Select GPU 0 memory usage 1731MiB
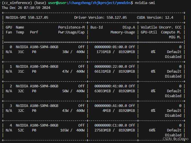 point(103,52)
